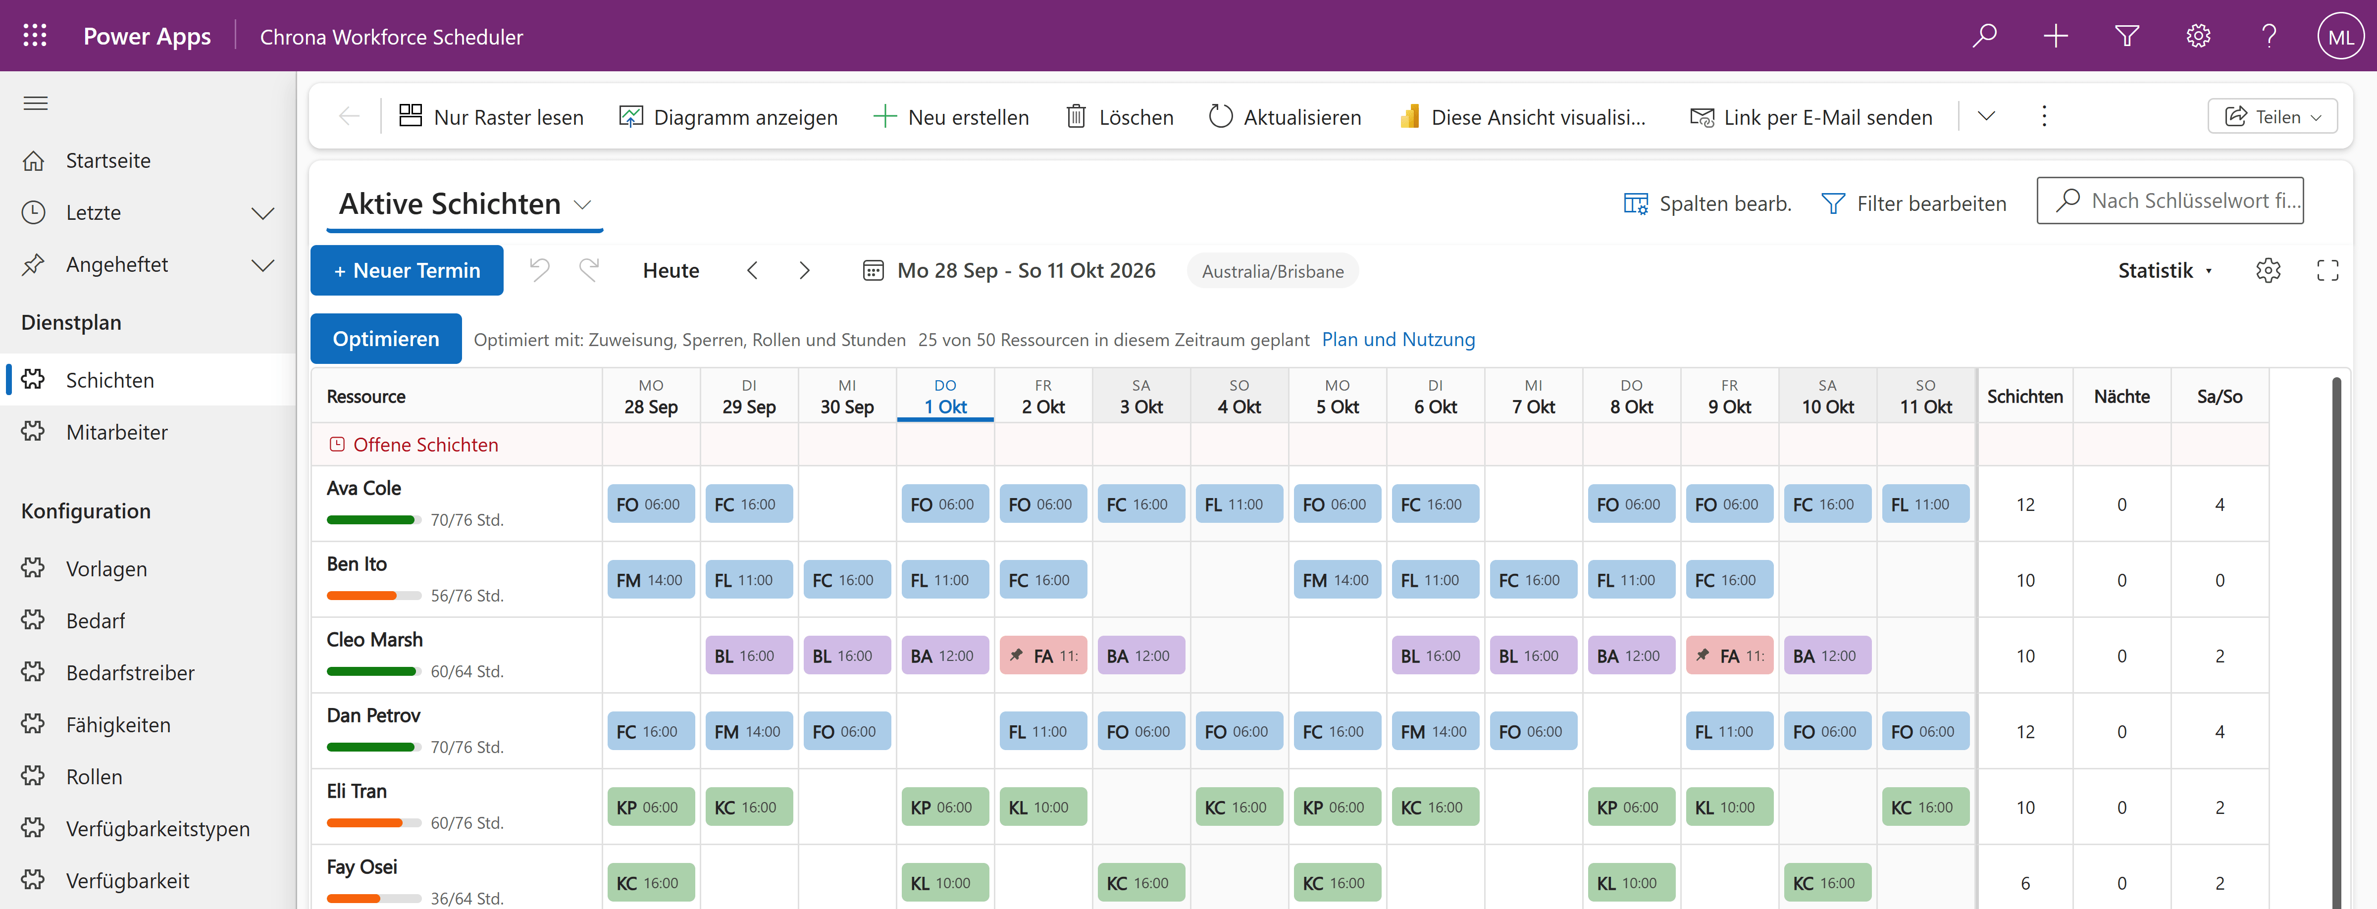Open the Plan und Nutzung link
The height and width of the screenshot is (909, 2377).
click(1398, 340)
